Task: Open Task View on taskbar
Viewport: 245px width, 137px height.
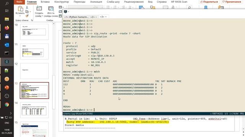Action: [7, 11]
